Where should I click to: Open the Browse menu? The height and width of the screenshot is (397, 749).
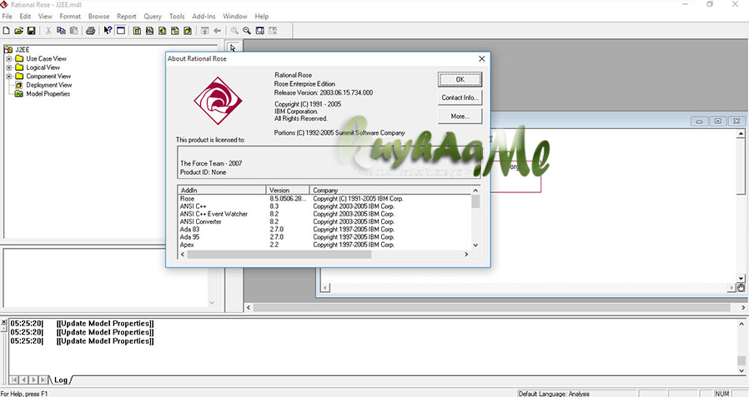(x=99, y=16)
